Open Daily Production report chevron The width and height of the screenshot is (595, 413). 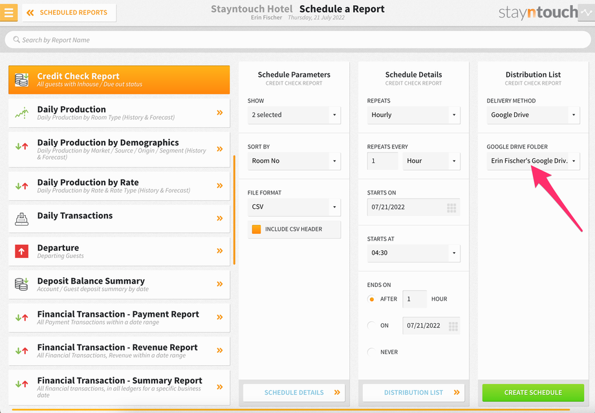[x=220, y=112]
